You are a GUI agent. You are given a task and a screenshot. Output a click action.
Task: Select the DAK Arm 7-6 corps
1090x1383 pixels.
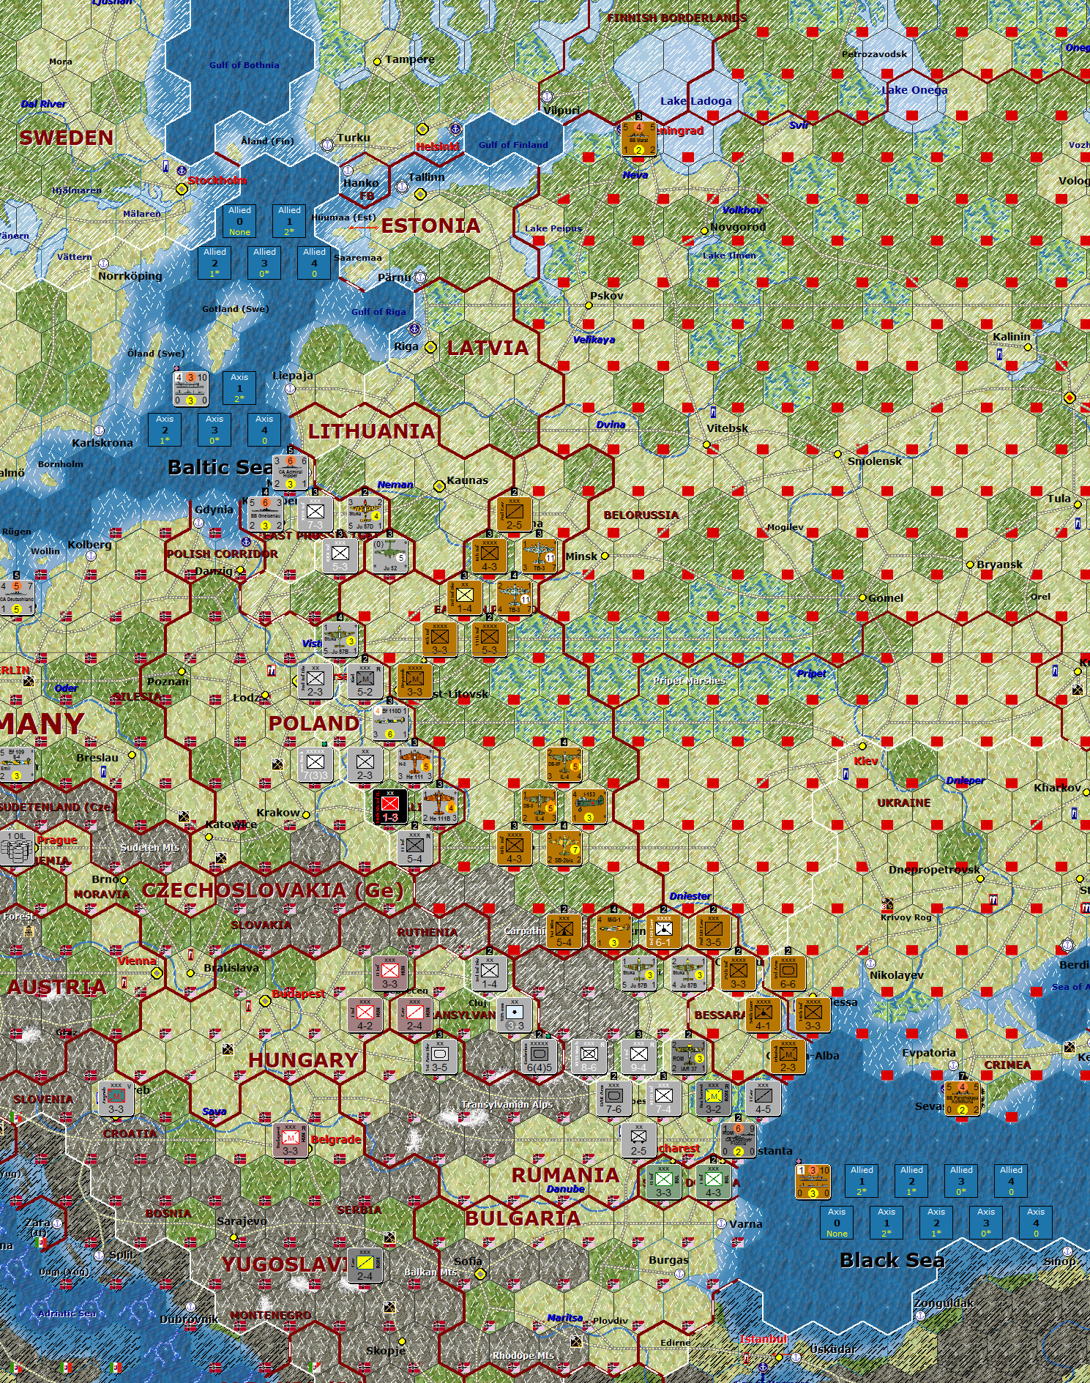(614, 1098)
